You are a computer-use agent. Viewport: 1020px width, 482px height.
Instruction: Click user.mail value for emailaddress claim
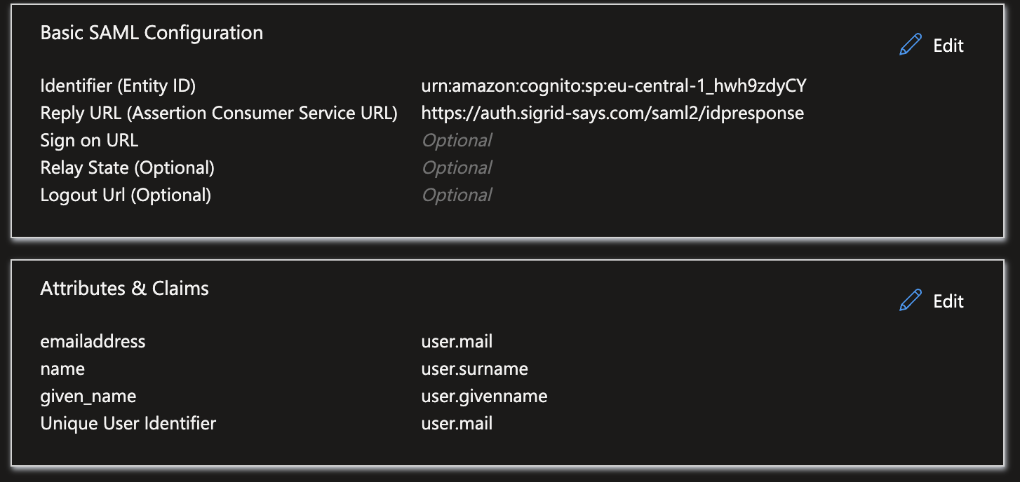[x=457, y=342]
